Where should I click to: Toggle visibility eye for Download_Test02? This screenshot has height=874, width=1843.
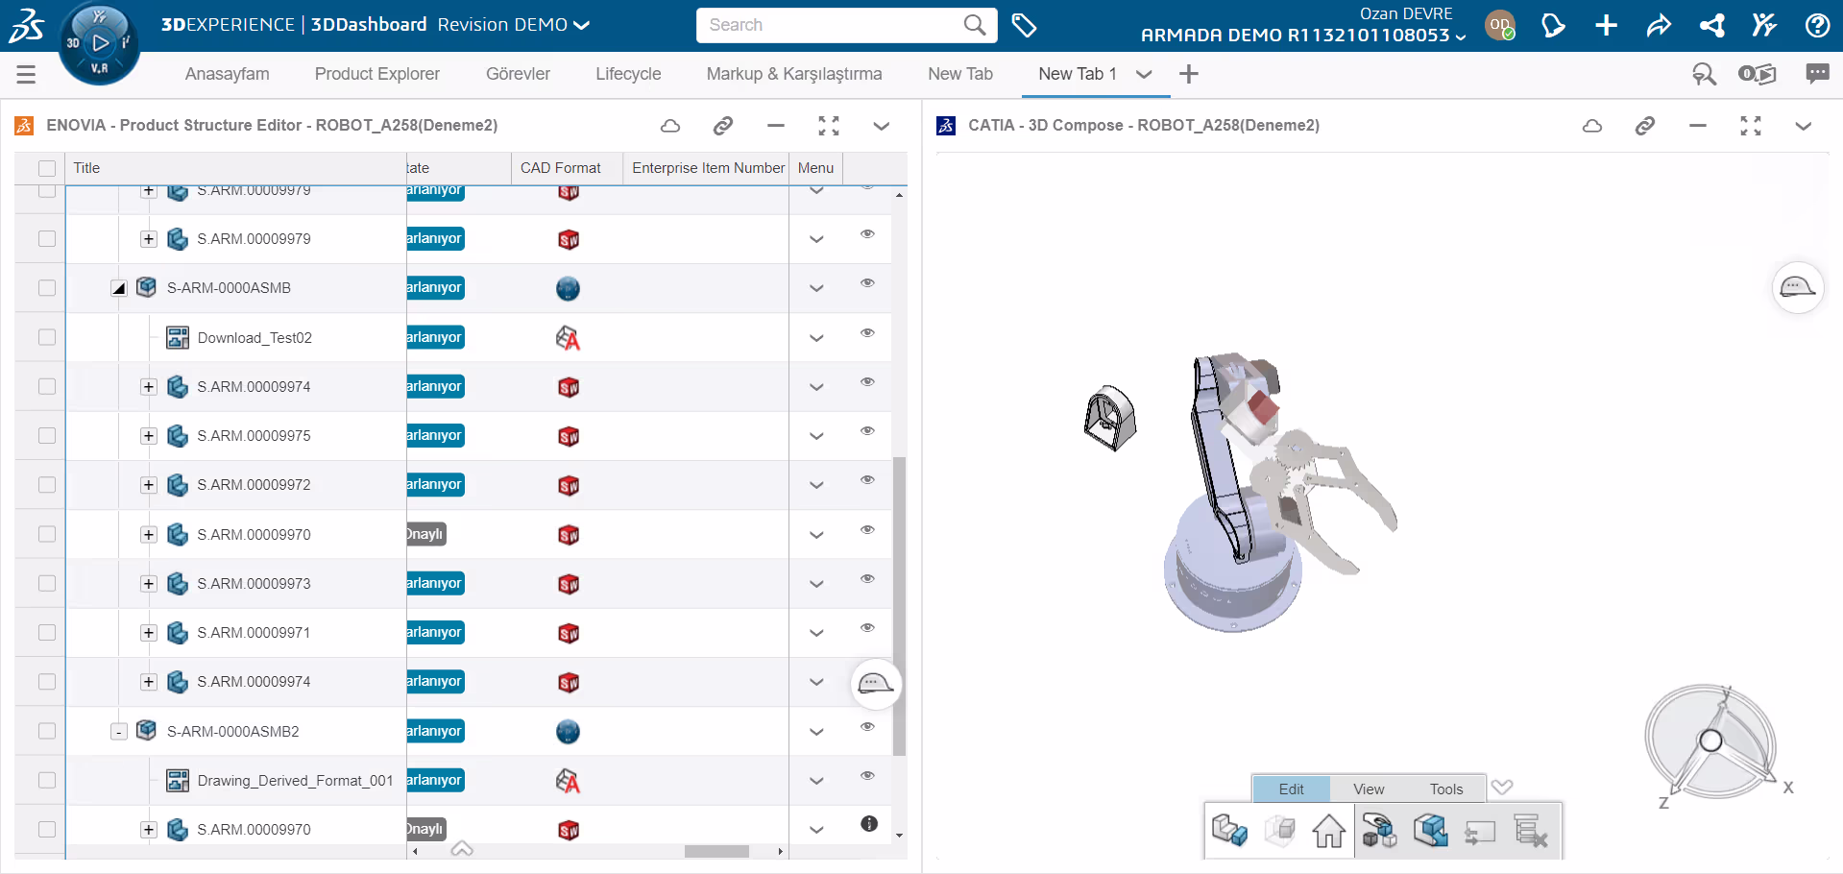point(867,332)
